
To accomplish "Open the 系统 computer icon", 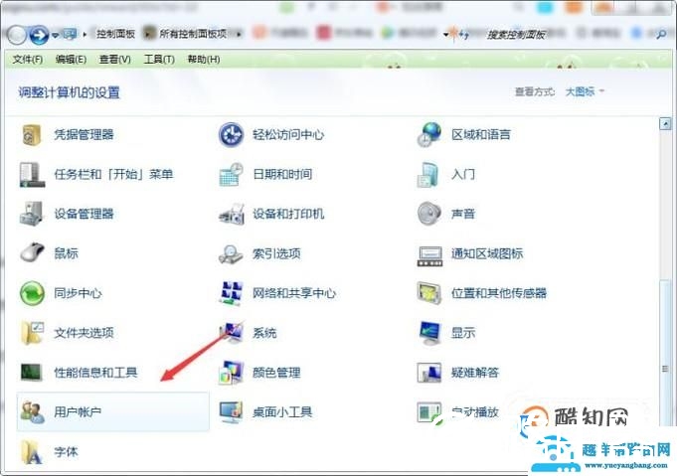I will click(x=232, y=333).
